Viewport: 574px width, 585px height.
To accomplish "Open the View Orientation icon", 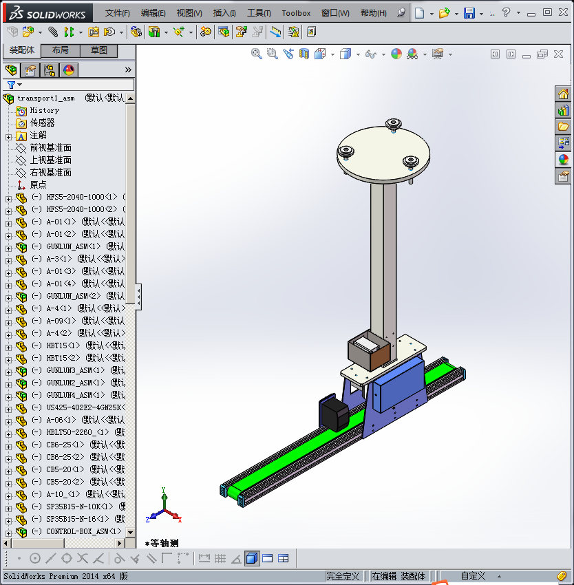I will [x=320, y=54].
